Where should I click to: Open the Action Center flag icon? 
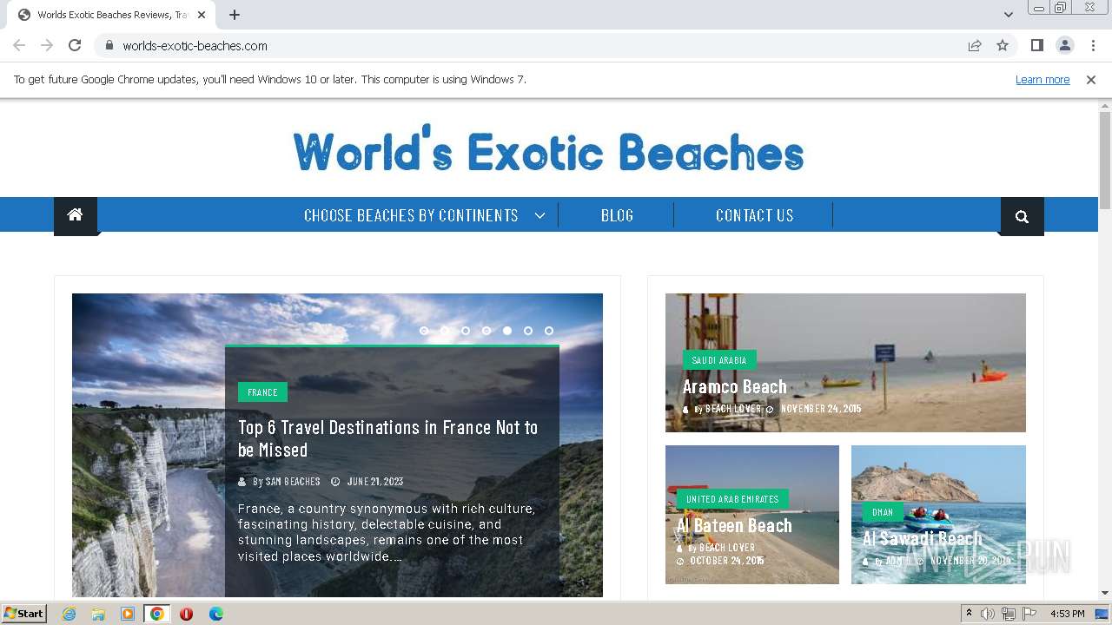(x=1029, y=614)
